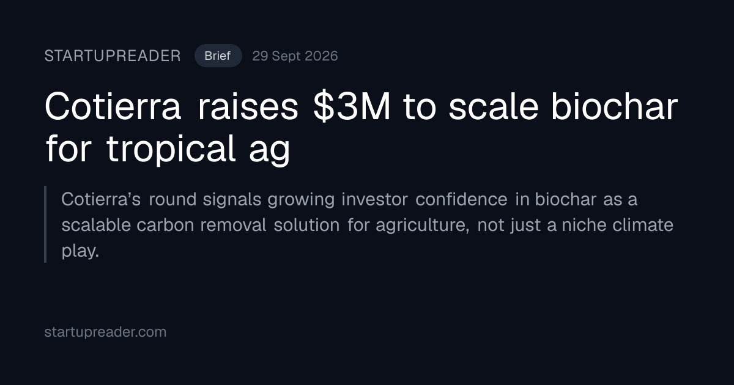Select the Brief category badge
The image size is (734, 385).
218,56
